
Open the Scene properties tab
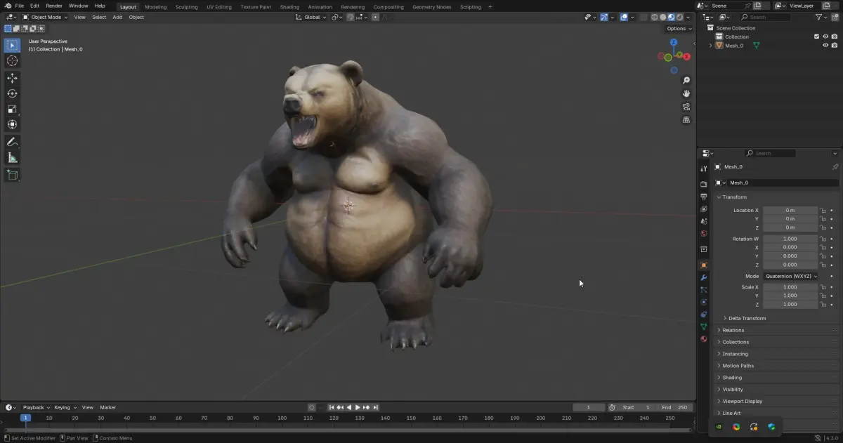click(x=703, y=221)
